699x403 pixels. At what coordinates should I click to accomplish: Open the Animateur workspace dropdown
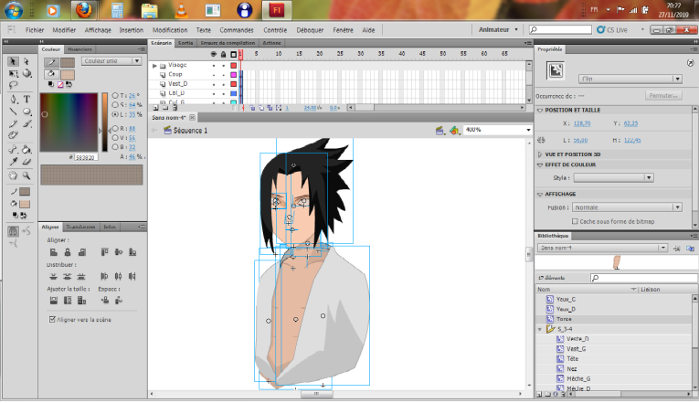click(x=498, y=30)
